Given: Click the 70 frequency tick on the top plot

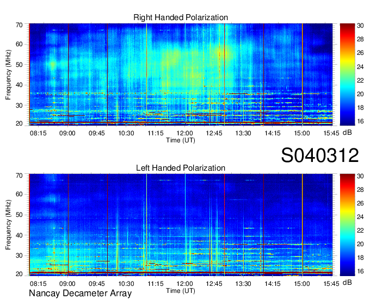Looking at the screenshot, I should point(19,25).
